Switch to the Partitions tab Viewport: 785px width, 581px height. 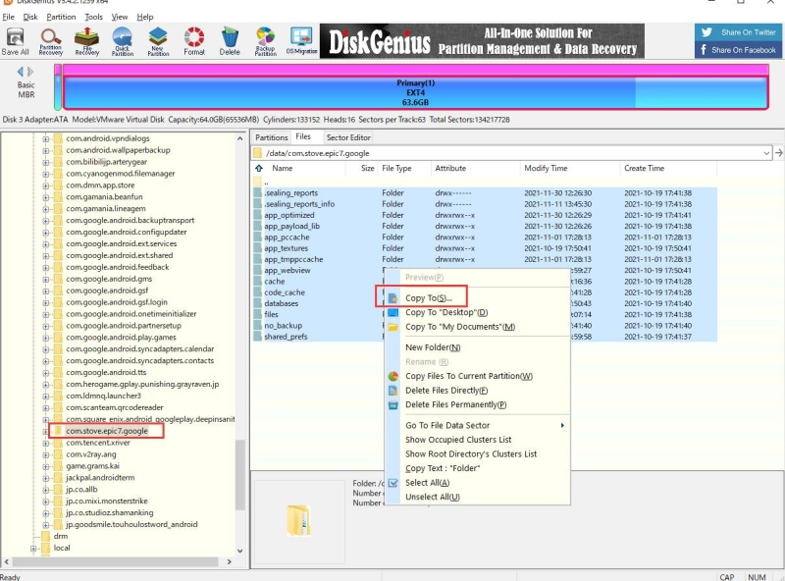[272, 137]
